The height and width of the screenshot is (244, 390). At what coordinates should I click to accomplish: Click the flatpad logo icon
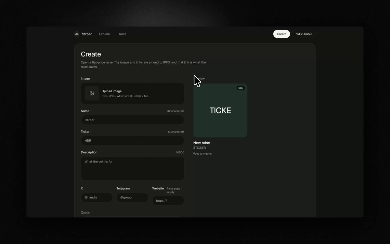tap(77, 34)
